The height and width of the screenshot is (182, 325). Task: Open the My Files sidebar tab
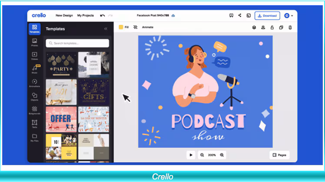tap(34, 138)
